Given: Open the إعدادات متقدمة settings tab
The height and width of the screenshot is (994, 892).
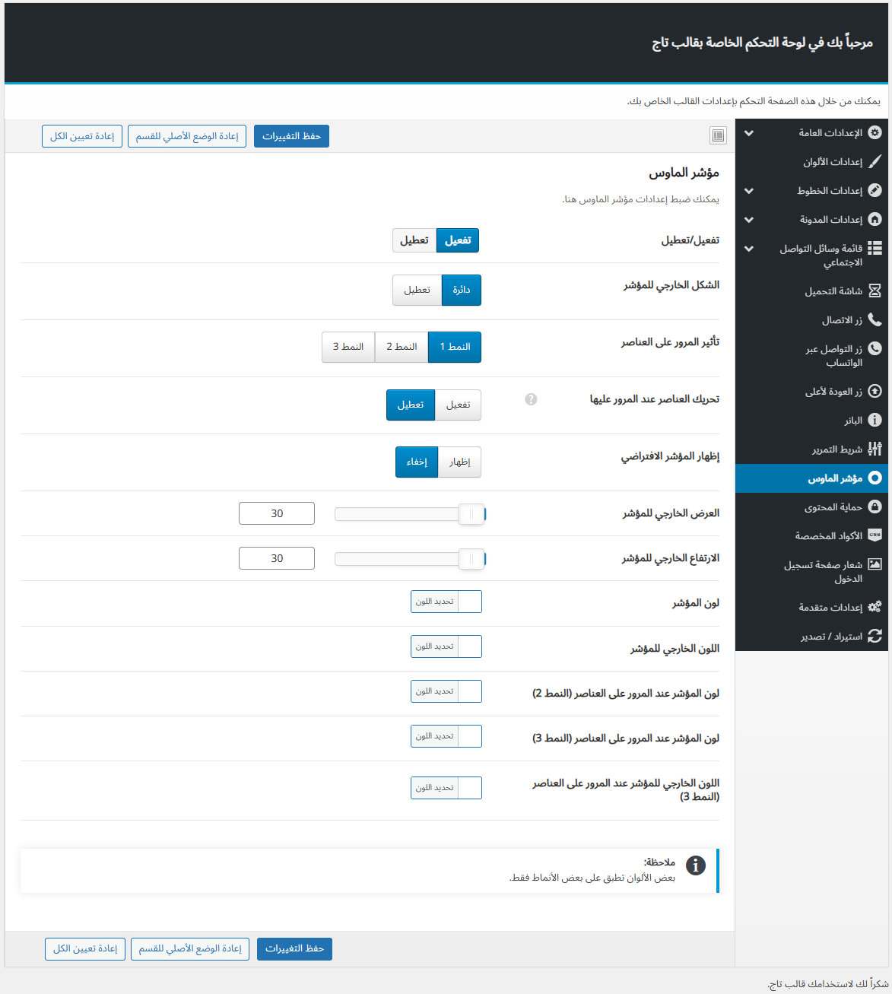Looking at the screenshot, I should click(x=830, y=608).
